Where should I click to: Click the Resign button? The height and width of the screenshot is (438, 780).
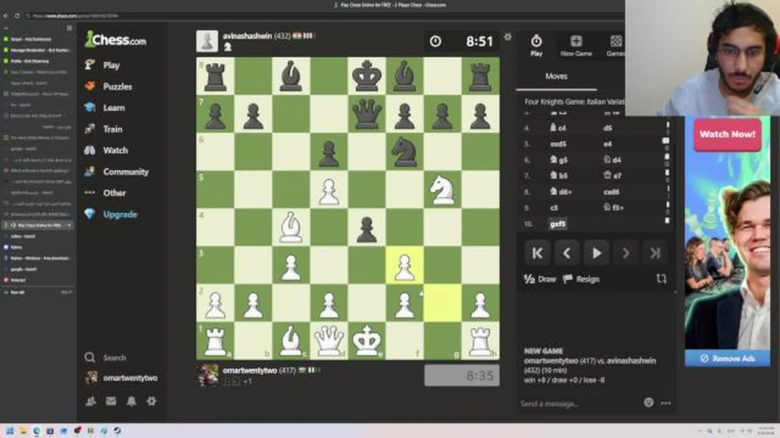(x=581, y=279)
